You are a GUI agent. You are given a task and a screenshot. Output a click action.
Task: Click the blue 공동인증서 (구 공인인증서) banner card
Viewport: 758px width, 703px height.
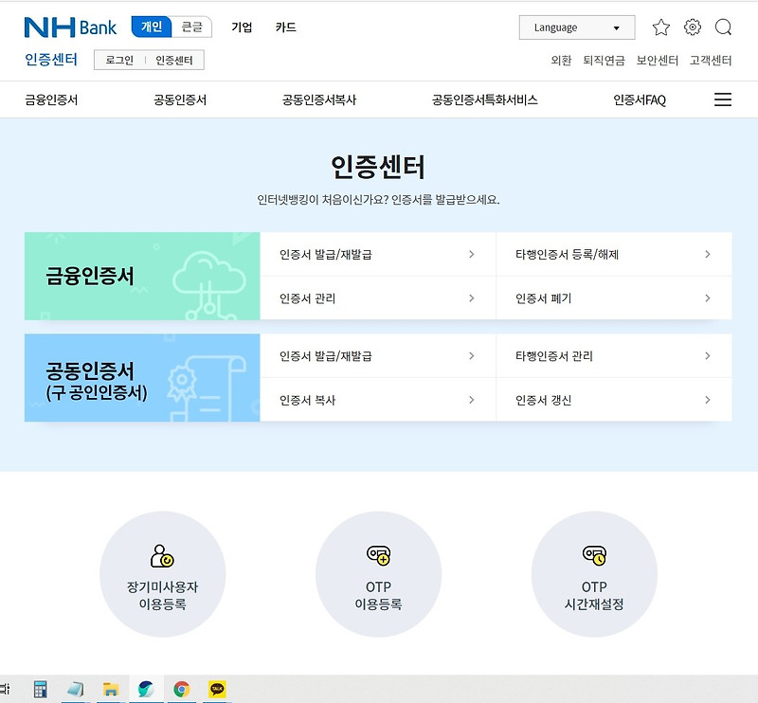[x=142, y=378]
